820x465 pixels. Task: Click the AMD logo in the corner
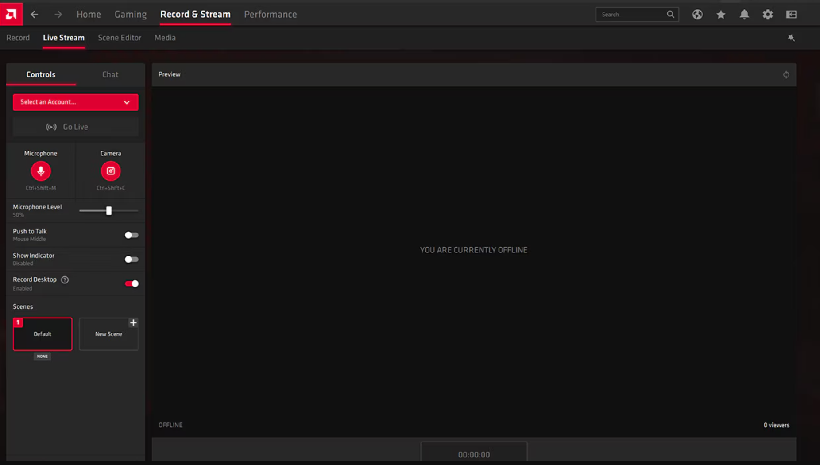pos(11,13)
